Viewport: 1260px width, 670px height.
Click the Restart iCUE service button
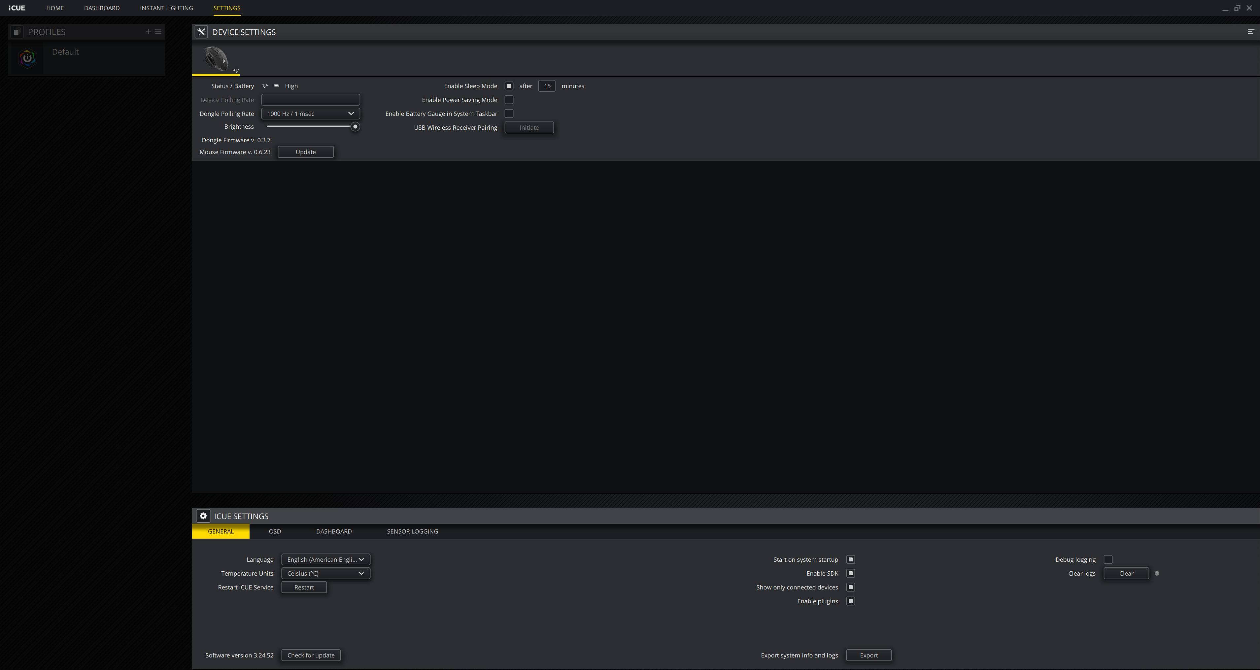pyautogui.click(x=304, y=587)
